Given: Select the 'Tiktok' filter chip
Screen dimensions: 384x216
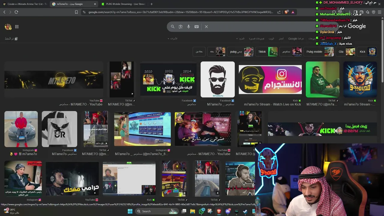Looking at the screenshot, I should pos(267,52).
